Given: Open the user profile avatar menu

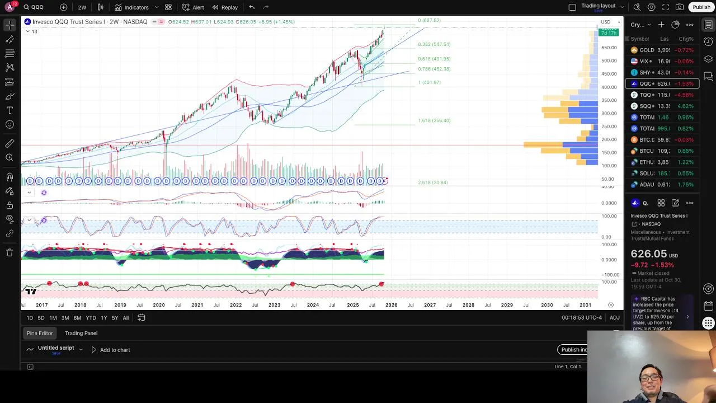Looking at the screenshot, I should coord(10,7).
